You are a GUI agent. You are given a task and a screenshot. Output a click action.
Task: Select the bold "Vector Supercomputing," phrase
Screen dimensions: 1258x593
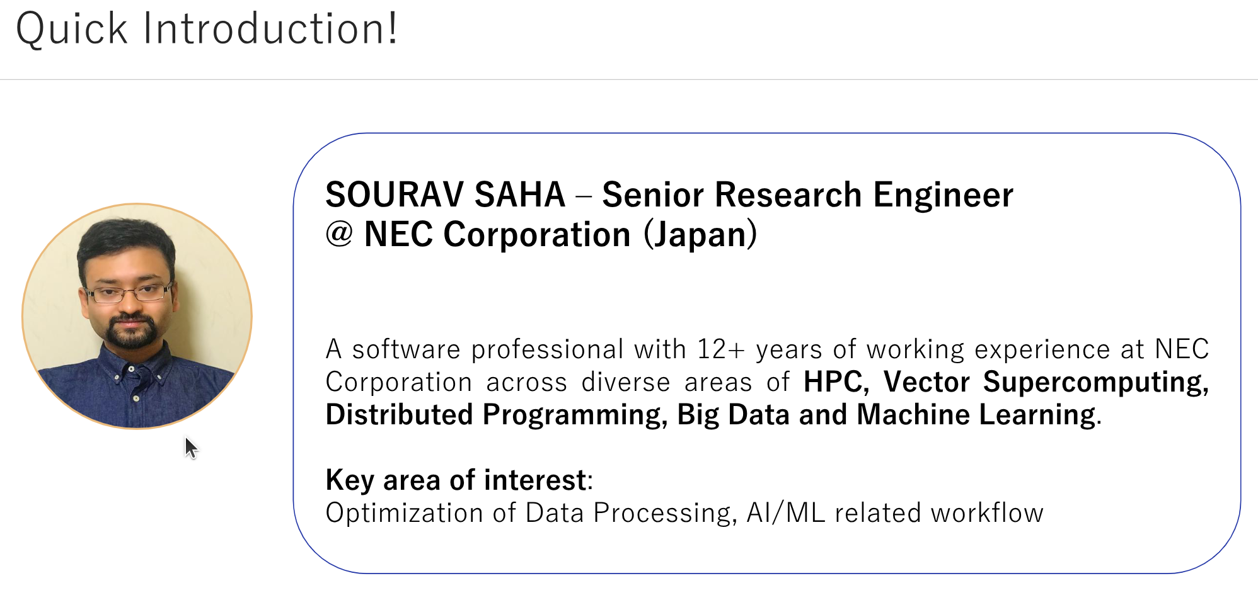(1046, 382)
